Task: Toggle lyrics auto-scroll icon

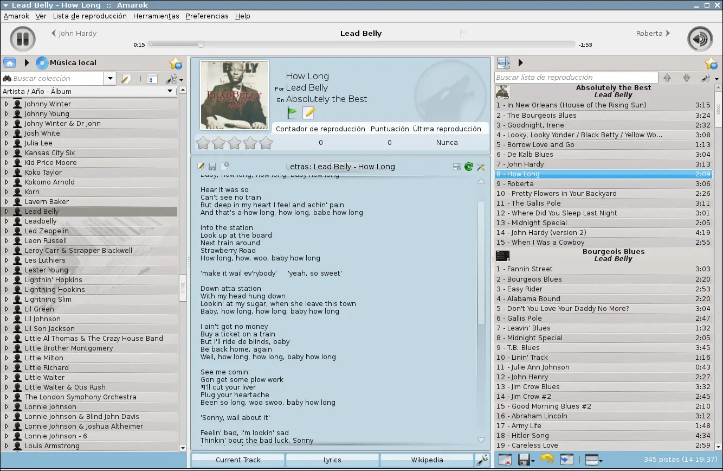Action: [x=457, y=167]
